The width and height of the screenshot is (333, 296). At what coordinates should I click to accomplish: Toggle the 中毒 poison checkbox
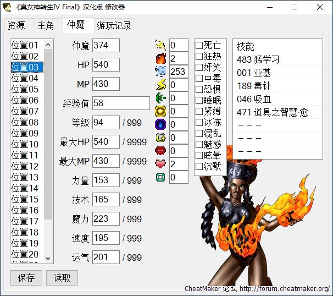199,78
